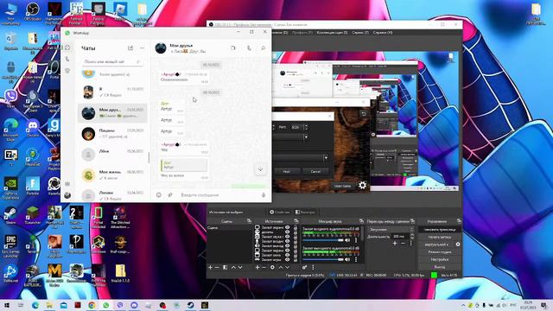
Task: Adjust input audio capture volume slider
Action: [x=322, y=240]
